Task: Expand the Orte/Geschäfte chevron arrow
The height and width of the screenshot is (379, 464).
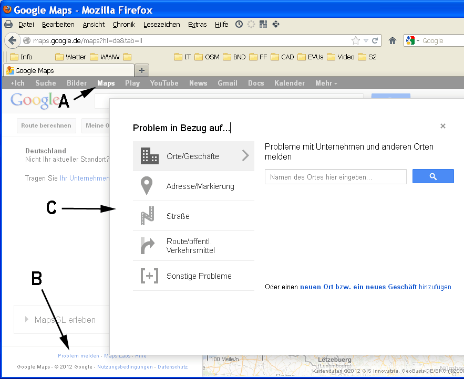Action: pos(245,155)
